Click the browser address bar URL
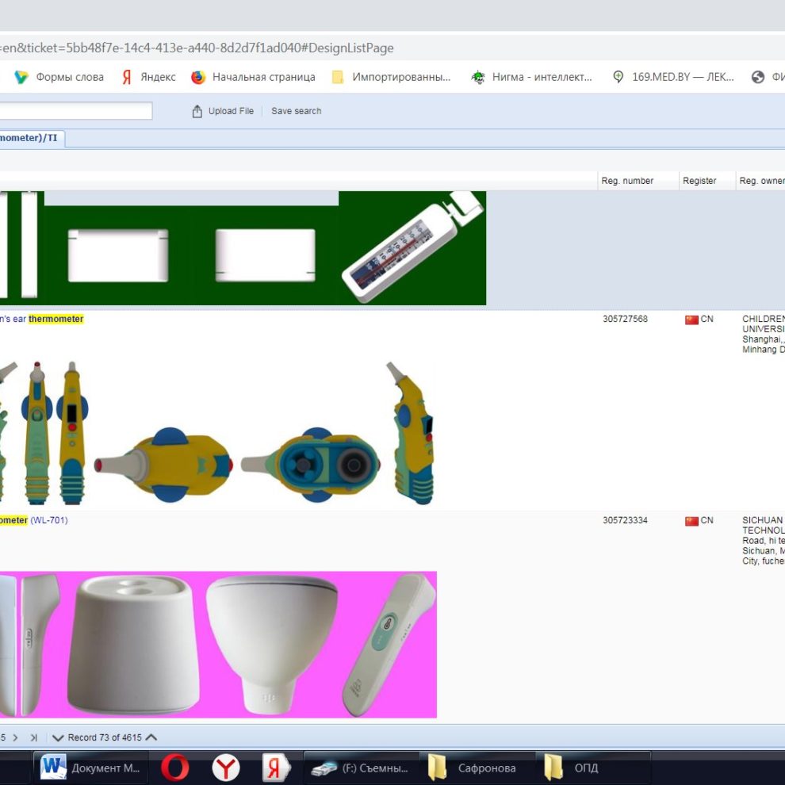Image resolution: width=785 pixels, height=785 pixels. (x=198, y=48)
